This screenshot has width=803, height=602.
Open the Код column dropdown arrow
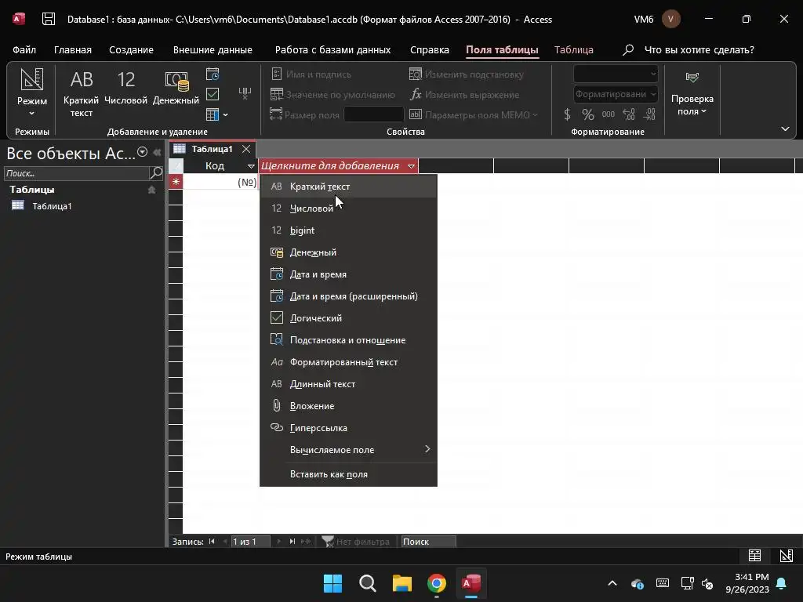pos(251,166)
